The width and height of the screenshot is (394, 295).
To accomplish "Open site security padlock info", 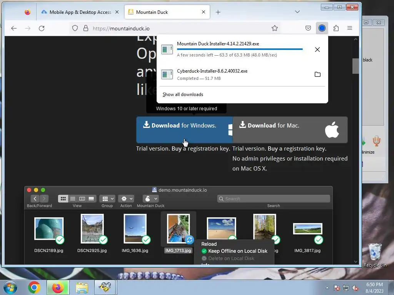I will 86,28.
